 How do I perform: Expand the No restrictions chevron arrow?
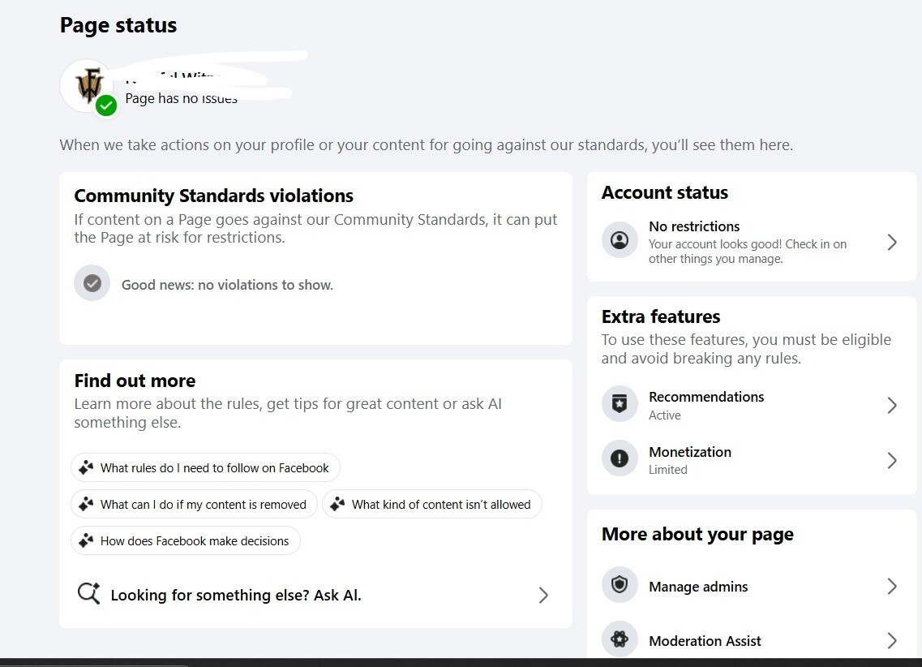point(892,243)
